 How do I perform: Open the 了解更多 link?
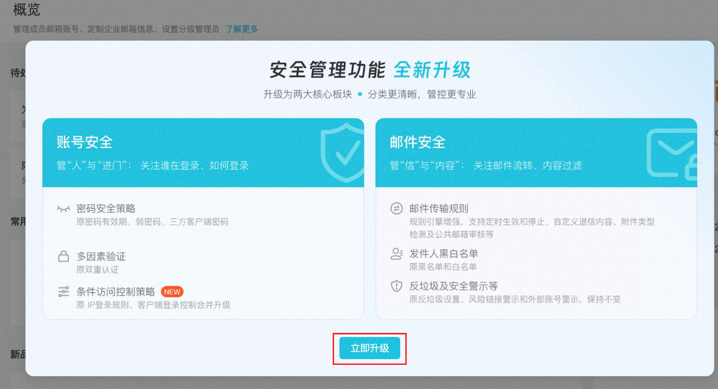(x=242, y=29)
